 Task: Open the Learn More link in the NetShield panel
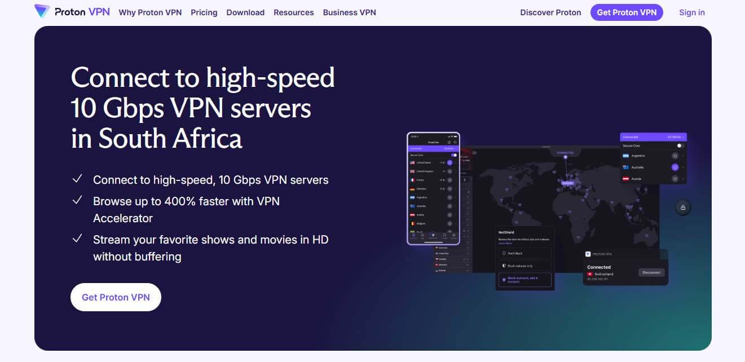pos(505,243)
